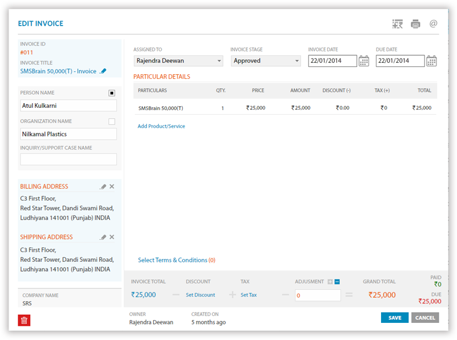Expand the Assigned To dropdown
Screen dimensions: 457x340
pyautogui.click(x=178, y=61)
